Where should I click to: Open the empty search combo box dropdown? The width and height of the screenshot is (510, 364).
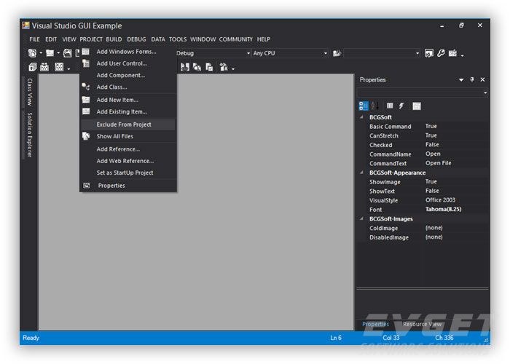pos(417,53)
